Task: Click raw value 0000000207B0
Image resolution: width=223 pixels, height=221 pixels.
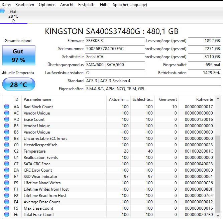Action: (x=199, y=215)
